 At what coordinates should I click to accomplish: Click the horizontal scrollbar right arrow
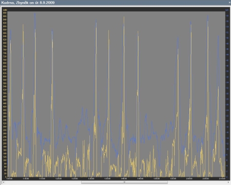(228, 182)
